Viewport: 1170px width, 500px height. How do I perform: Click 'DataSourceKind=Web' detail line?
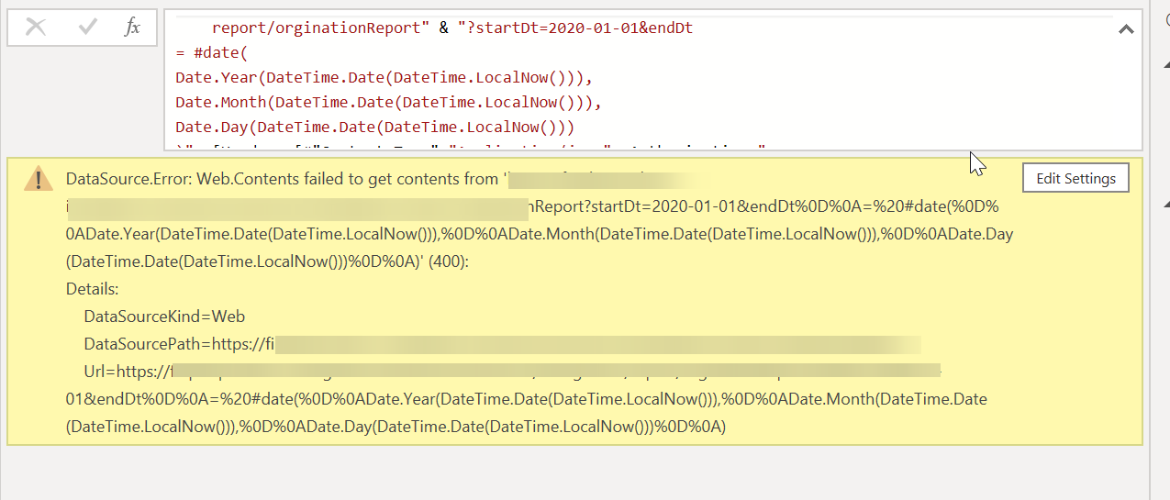164,317
